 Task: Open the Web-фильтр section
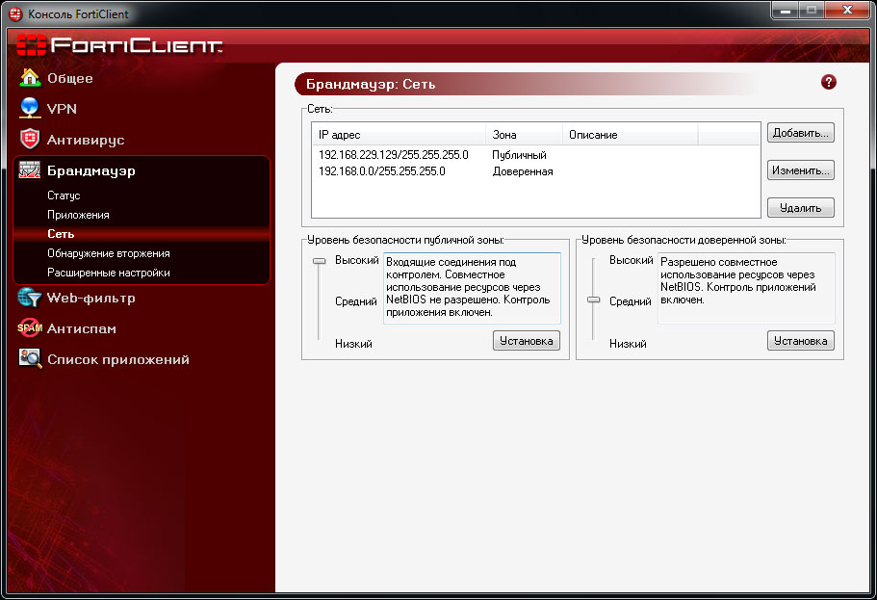[x=91, y=298]
